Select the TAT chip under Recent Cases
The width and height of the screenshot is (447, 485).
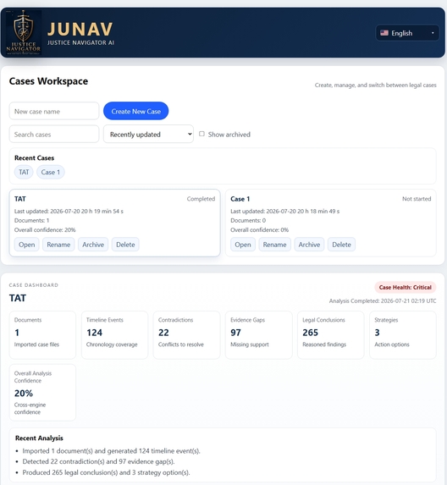click(x=24, y=172)
